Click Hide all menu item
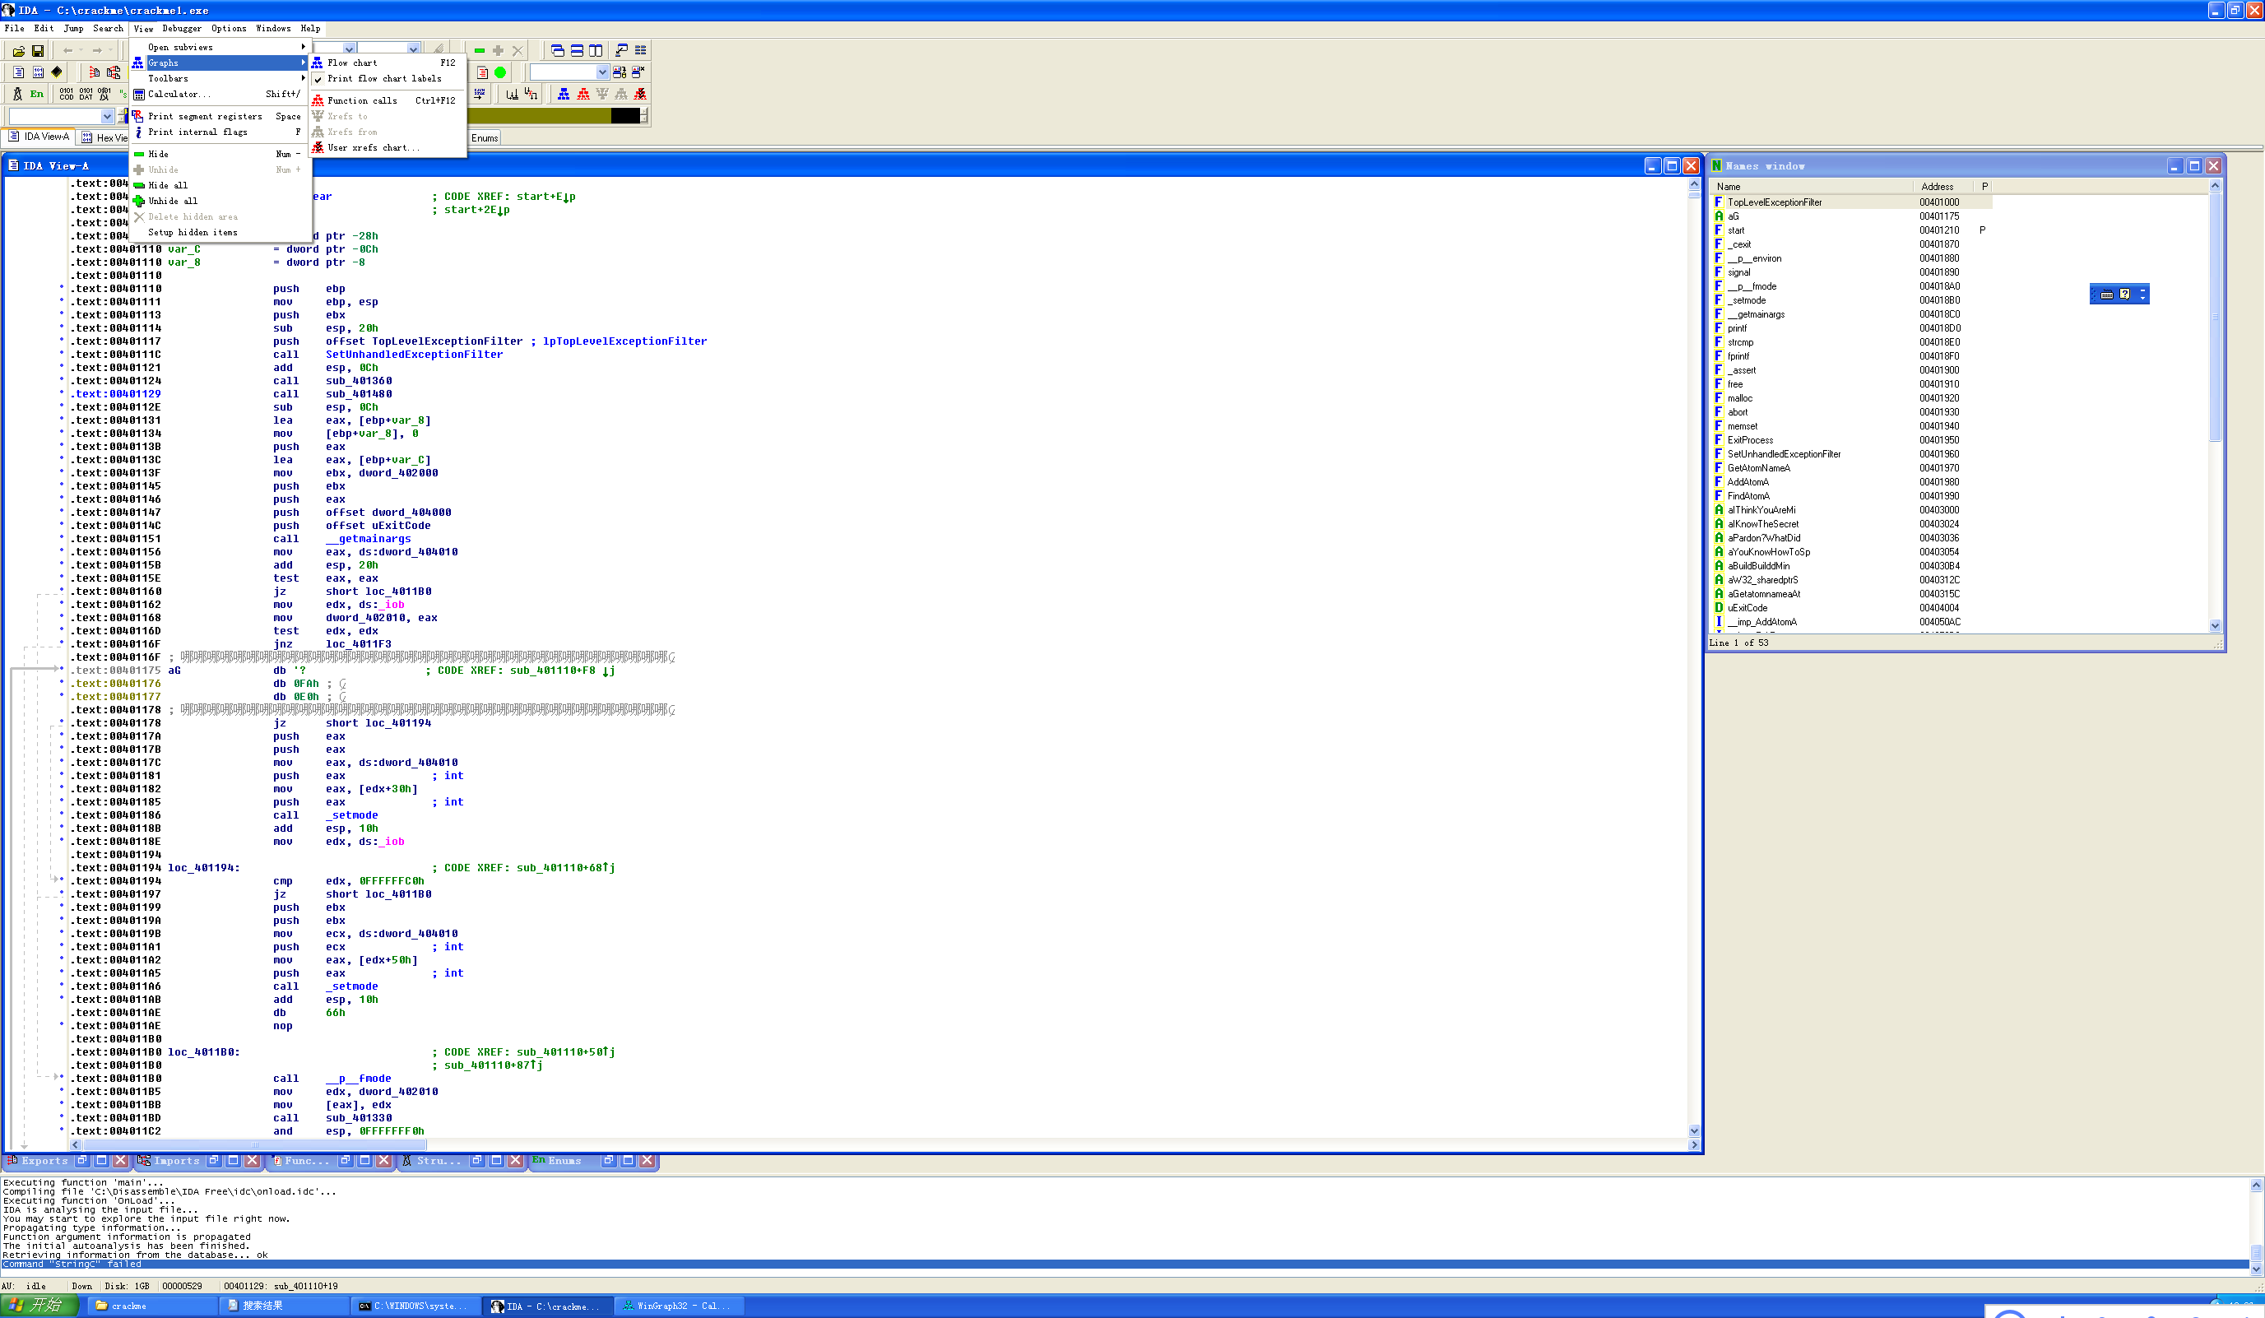Viewport: 2265px width, 1318px height. [168, 186]
